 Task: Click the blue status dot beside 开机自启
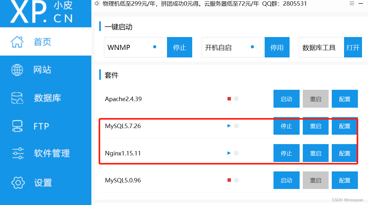pyautogui.click(x=252, y=47)
